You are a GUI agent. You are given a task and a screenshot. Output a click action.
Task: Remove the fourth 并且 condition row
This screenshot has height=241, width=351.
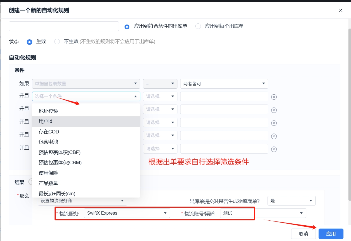click(x=274, y=136)
